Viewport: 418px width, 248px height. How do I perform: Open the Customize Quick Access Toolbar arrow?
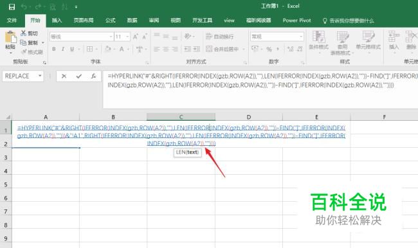tap(76, 7)
